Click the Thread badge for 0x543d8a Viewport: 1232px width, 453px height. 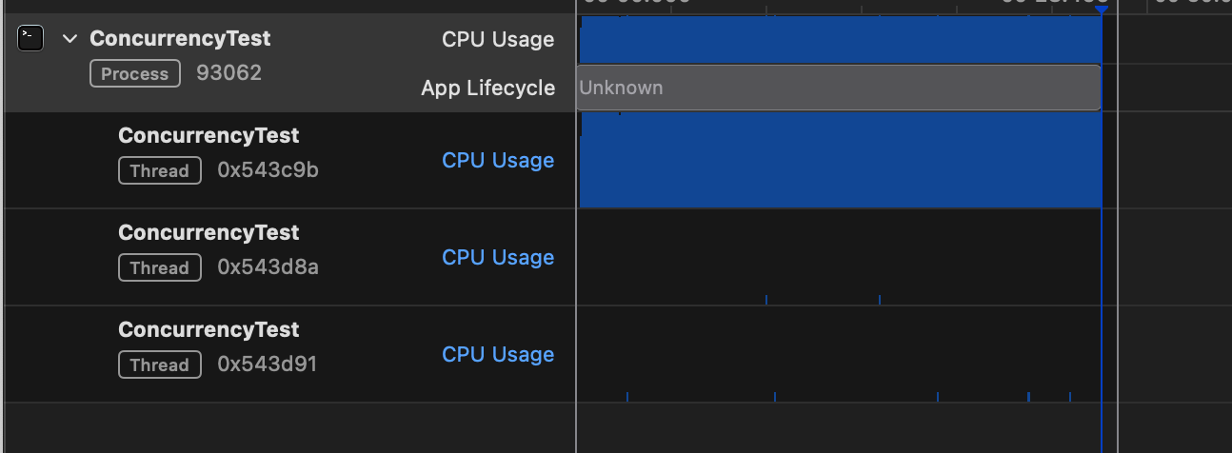point(160,267)
